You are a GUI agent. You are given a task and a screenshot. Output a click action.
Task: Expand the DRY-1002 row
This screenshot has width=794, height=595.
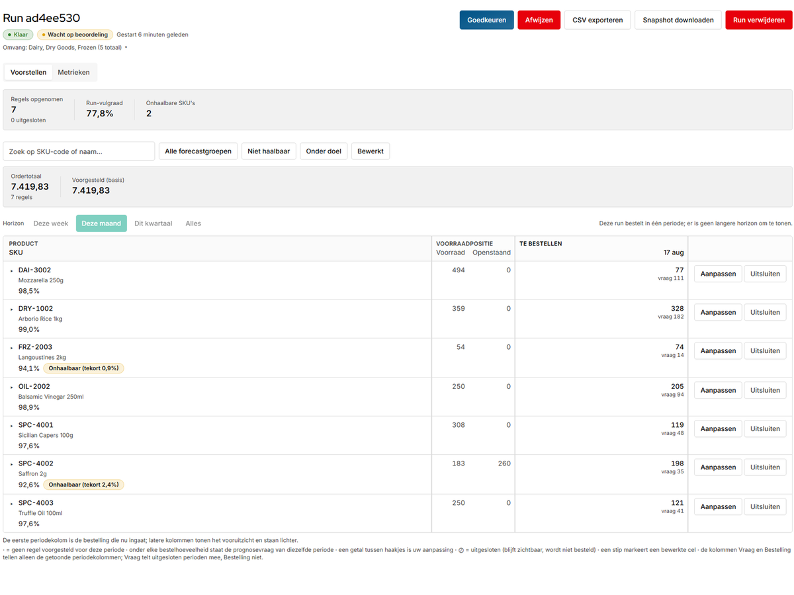12,309
